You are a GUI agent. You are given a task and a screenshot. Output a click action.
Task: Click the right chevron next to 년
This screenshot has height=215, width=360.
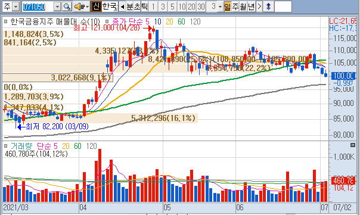tap(259, 7)
